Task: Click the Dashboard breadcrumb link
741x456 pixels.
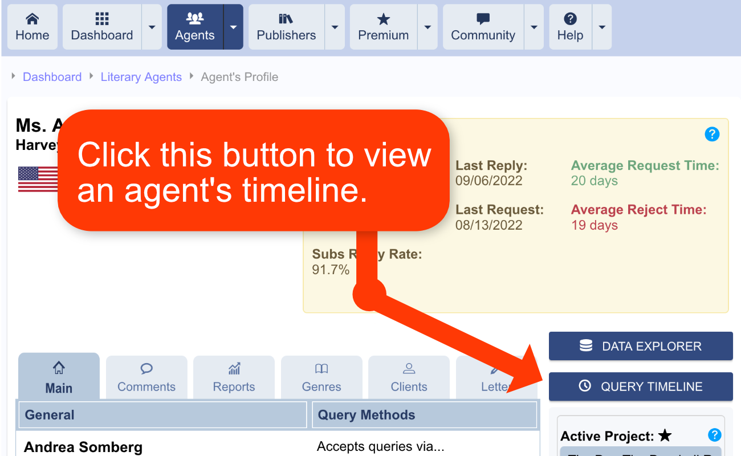Action: pyautogui.click(x=52, y=77)
